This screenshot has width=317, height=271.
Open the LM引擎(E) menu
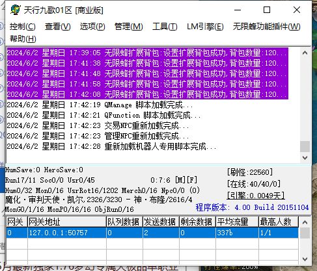(205, 27)
